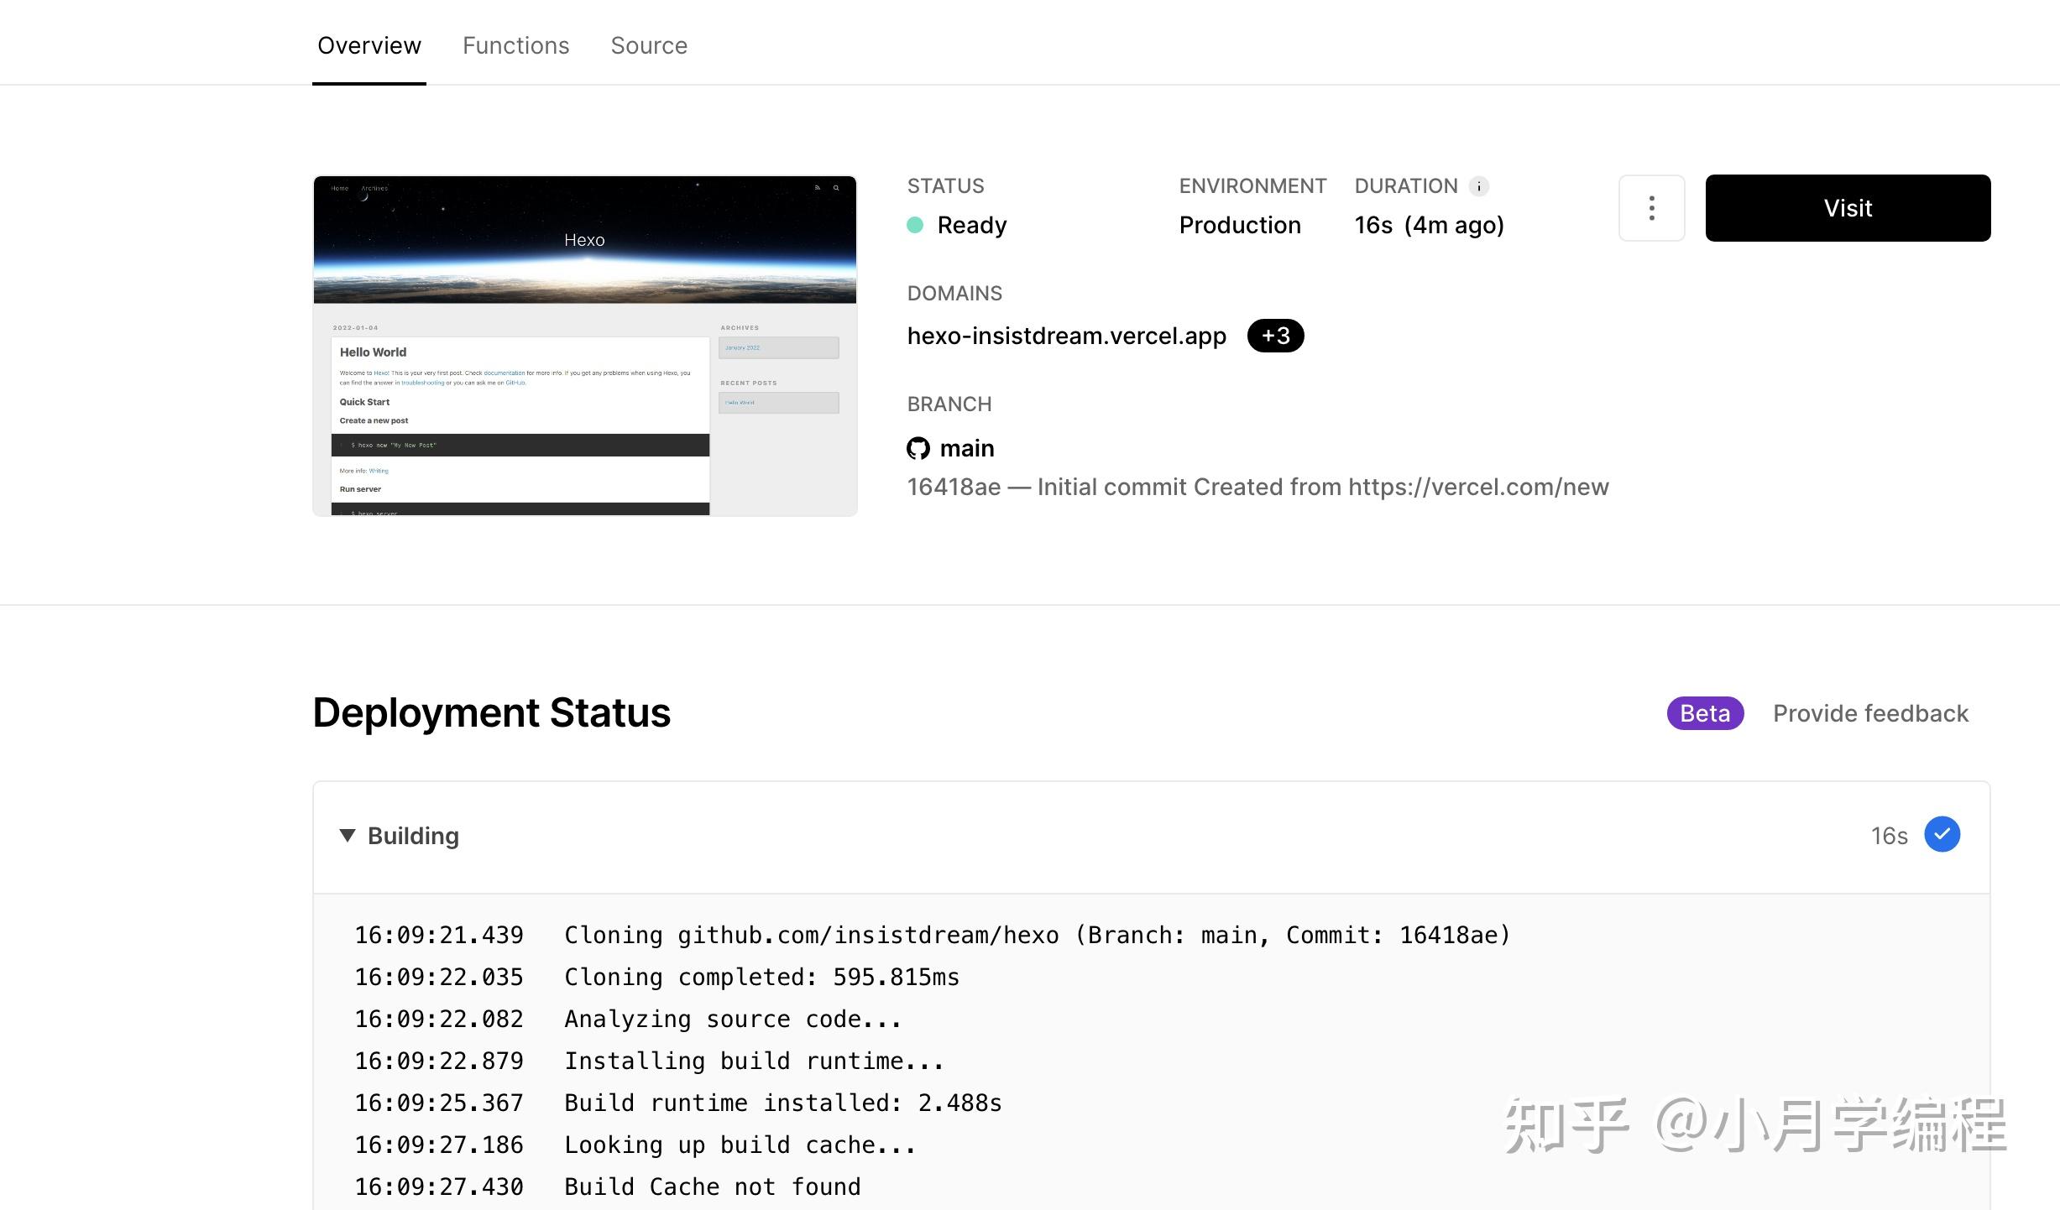Click the green Ready status dot
2060x1210 pixels.
(917, 225)
